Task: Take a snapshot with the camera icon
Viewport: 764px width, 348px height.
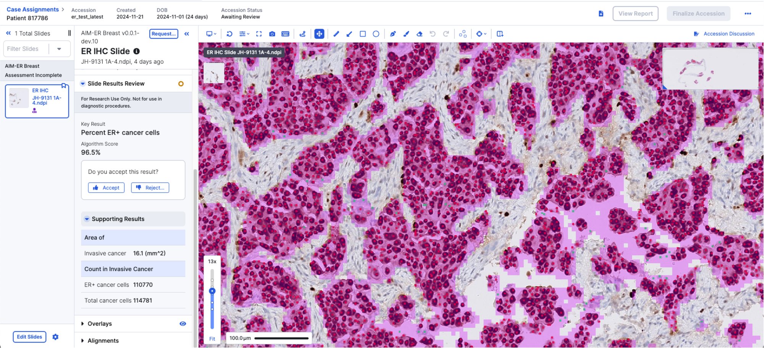Action: [x=272, y=34]
